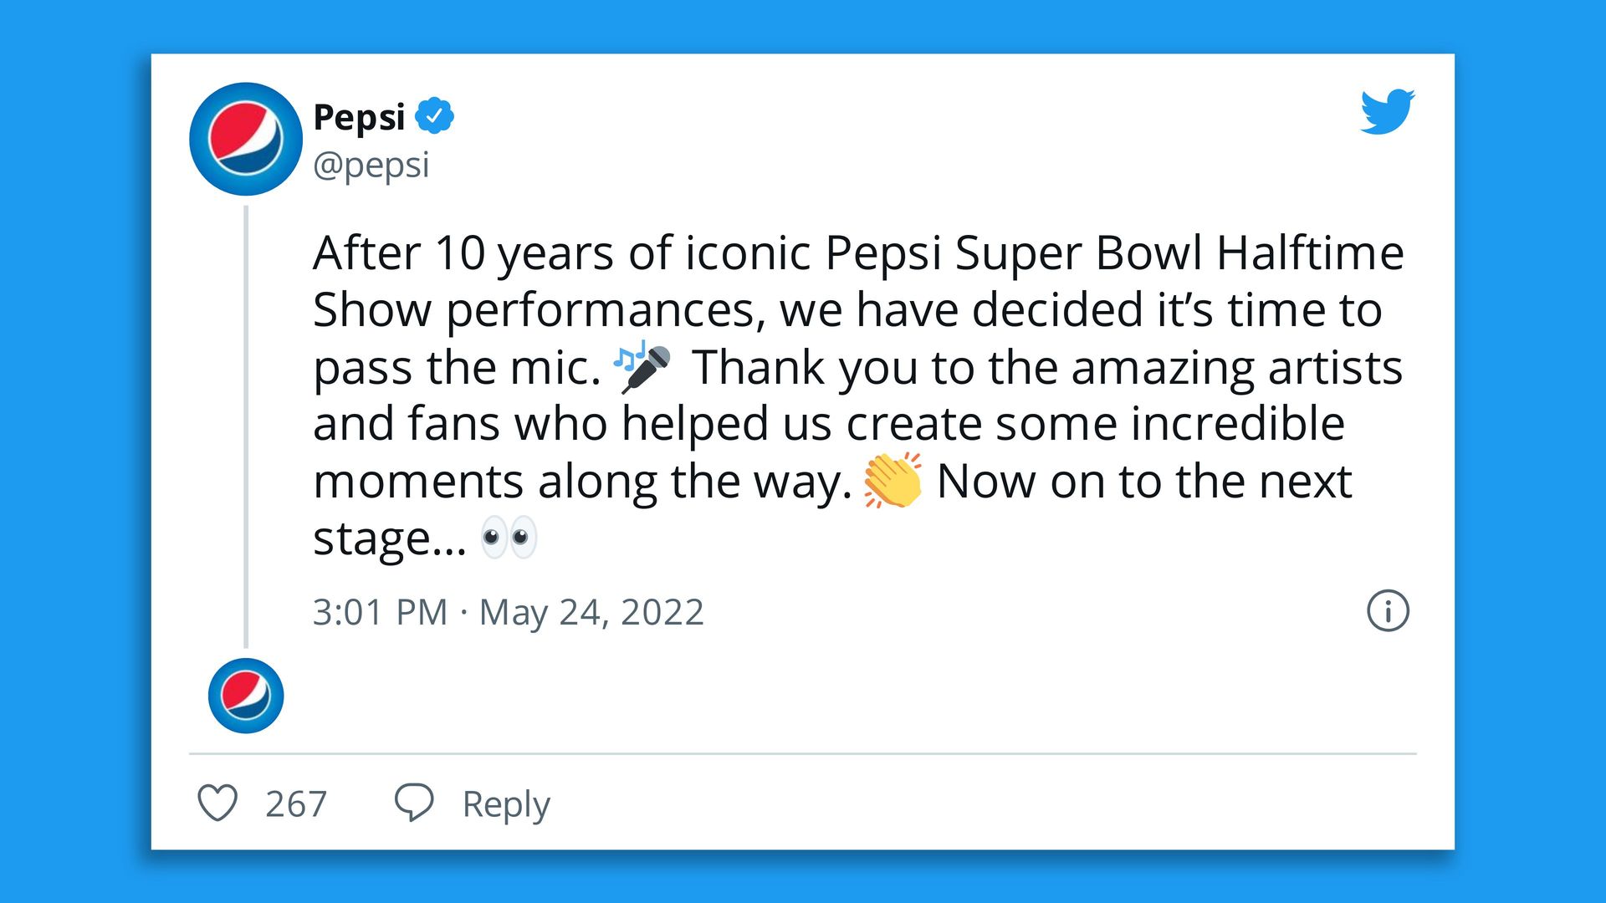Click the smaller Pepsi avatar below the thread line
Image resolution: width=1606 pixels, height=903 pixels.
pyautogui.click(x=245, y=696)
